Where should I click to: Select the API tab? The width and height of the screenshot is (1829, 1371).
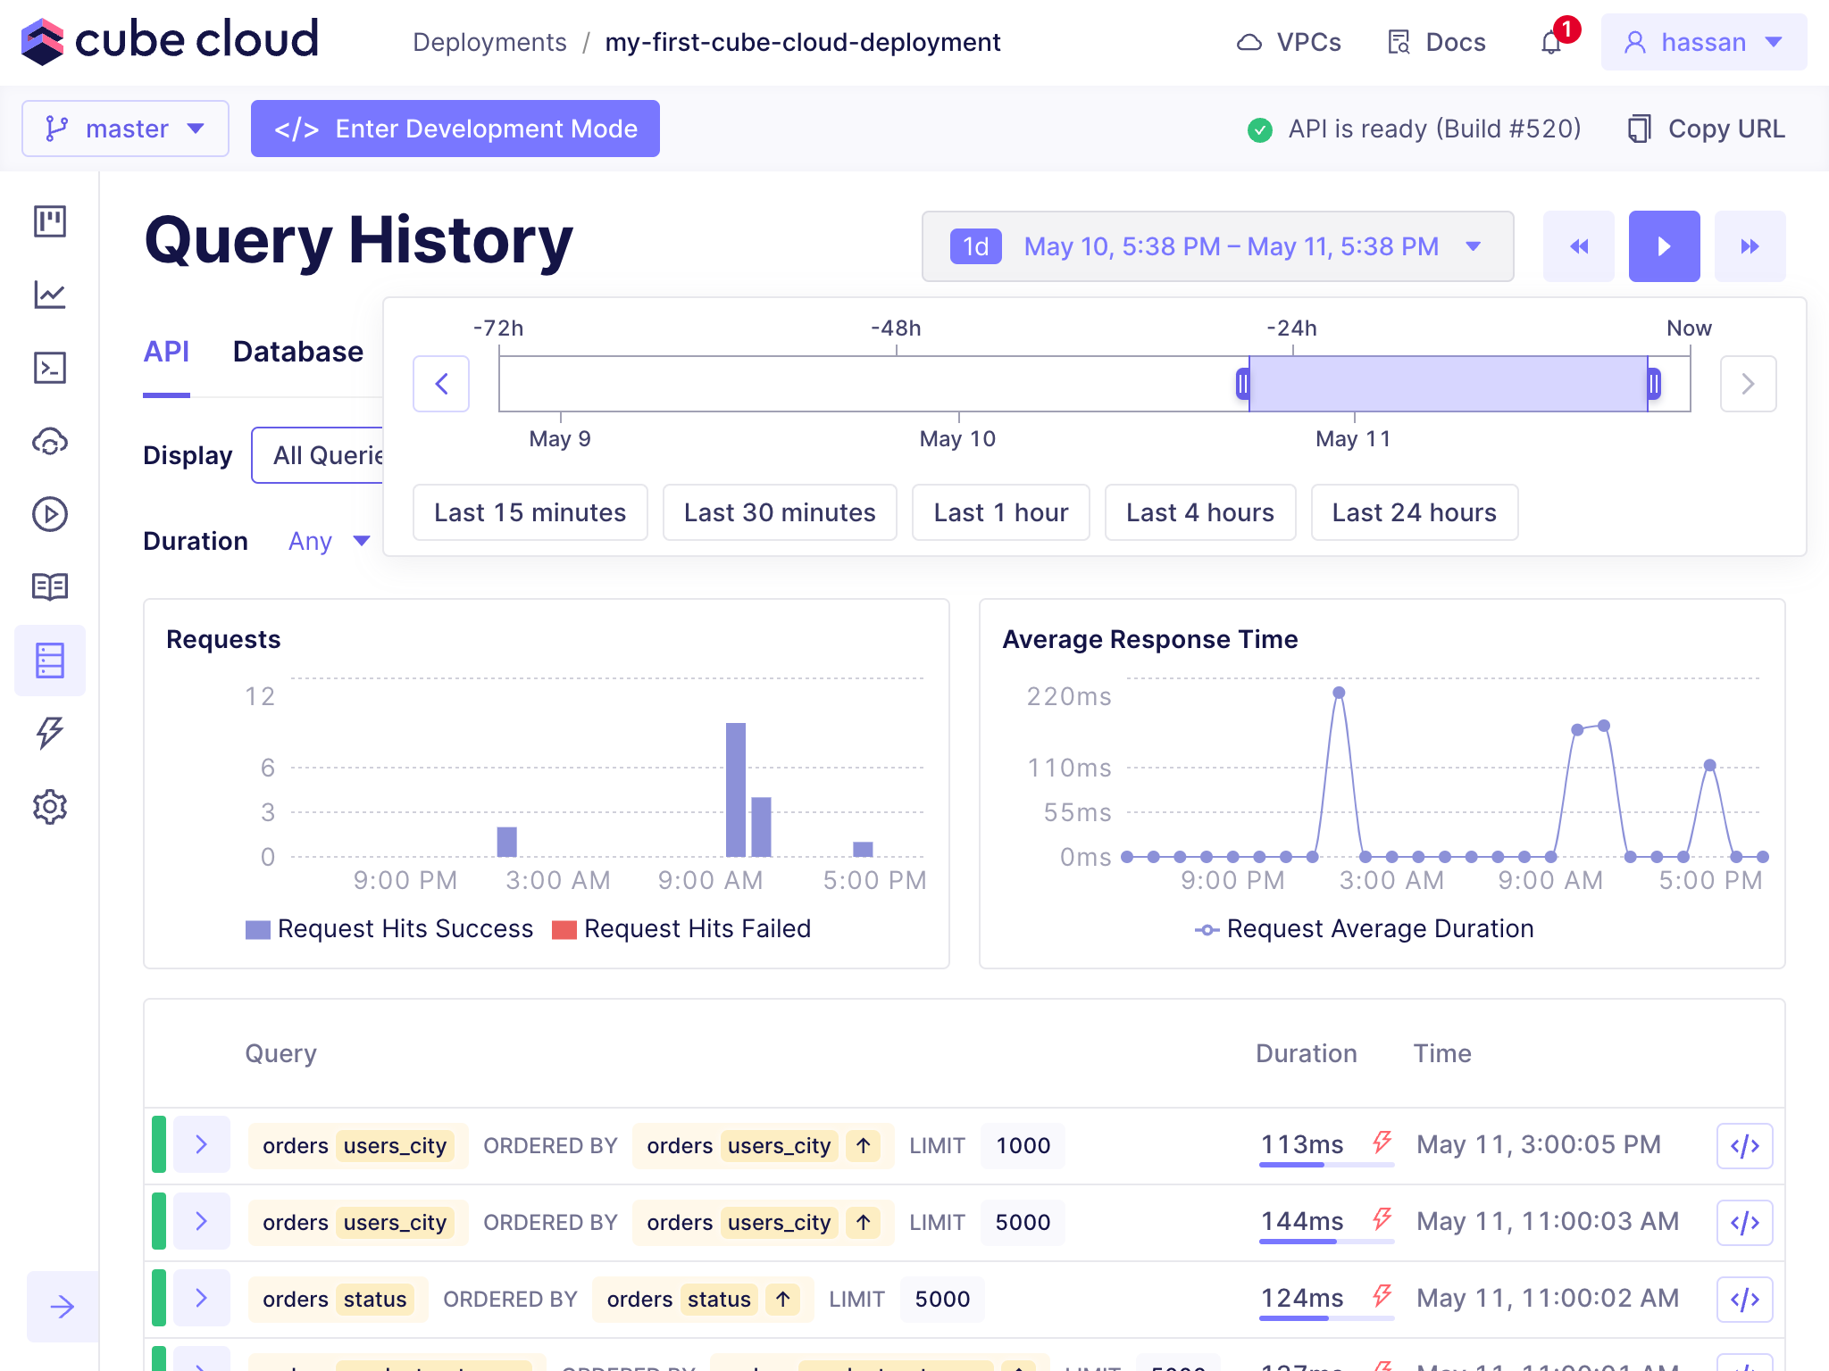pos(166,352)
